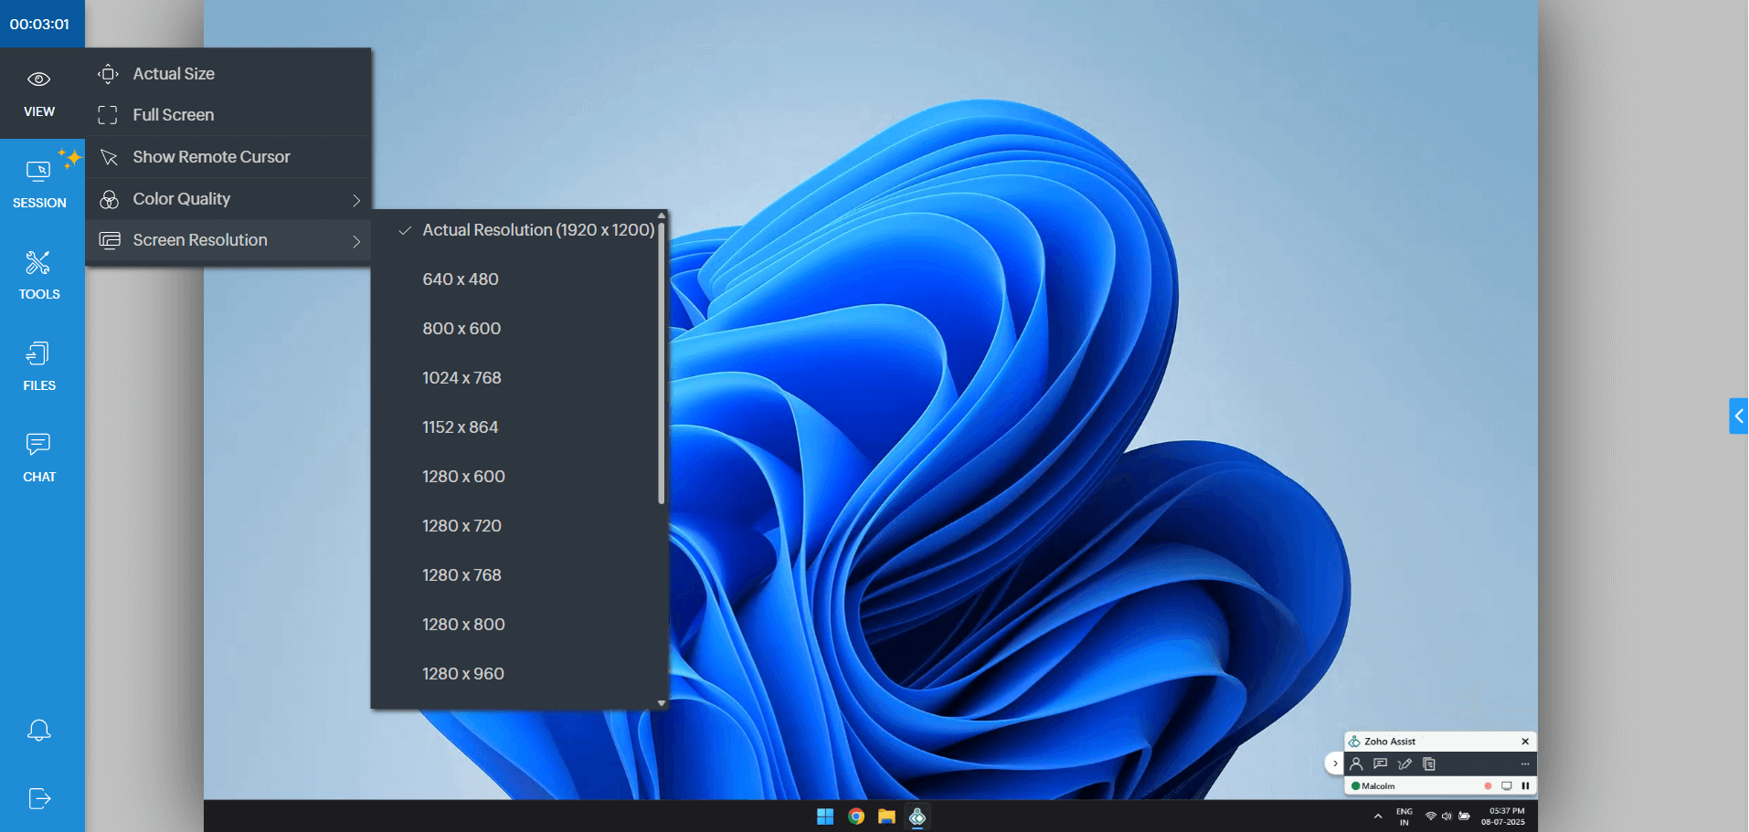Click the exit session icon
The height and width of the screenshot is (832, 1749).
39,798
